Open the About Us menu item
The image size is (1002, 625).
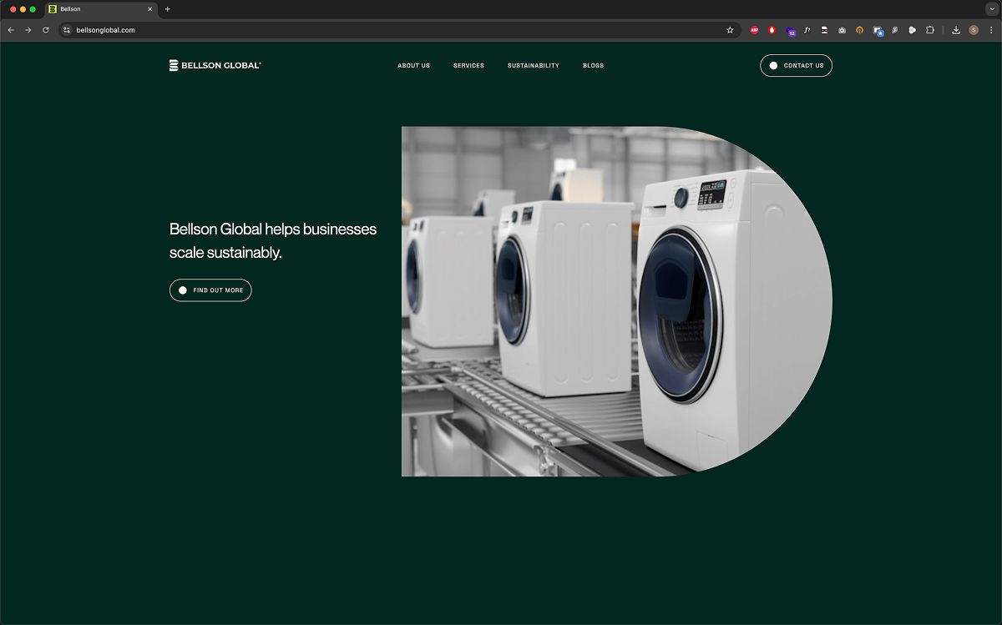point(413,65)
